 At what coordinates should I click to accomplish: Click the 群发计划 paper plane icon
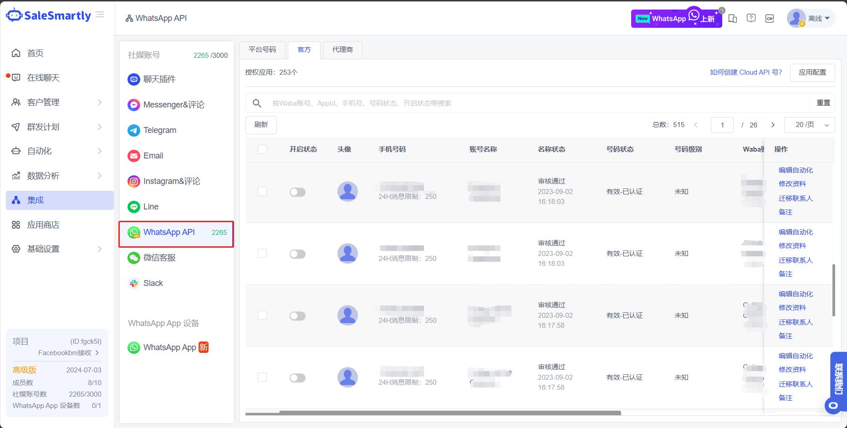(x=16, y=127)
